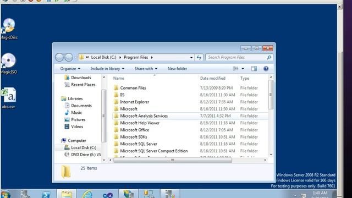
Task: Click Windows Explorer taskbar button
Action: pos(67,194)
